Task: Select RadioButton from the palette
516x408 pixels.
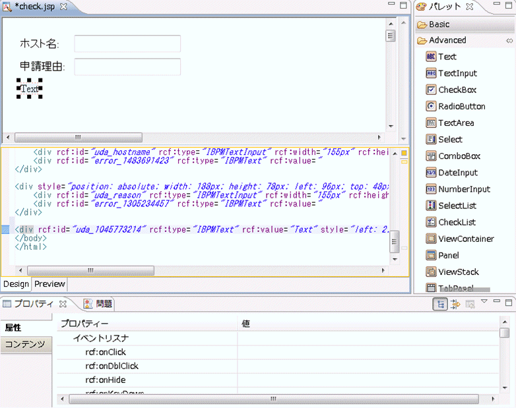Action: (x=461, y=106)
